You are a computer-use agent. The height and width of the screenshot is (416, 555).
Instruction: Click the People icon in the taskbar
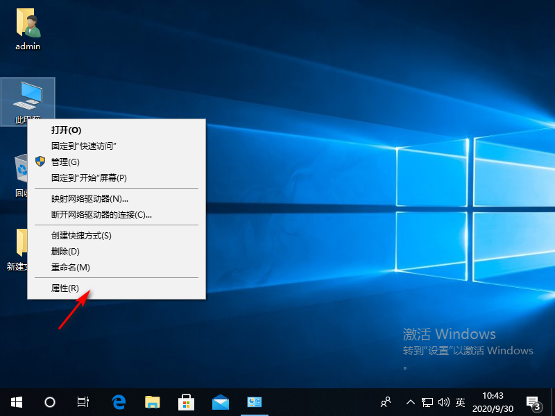[x=385, y=402]
